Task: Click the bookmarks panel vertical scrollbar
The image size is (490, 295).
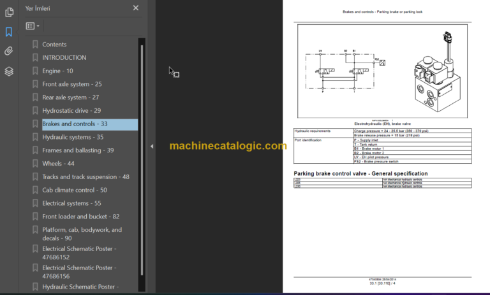Action: tap(142, 160)
